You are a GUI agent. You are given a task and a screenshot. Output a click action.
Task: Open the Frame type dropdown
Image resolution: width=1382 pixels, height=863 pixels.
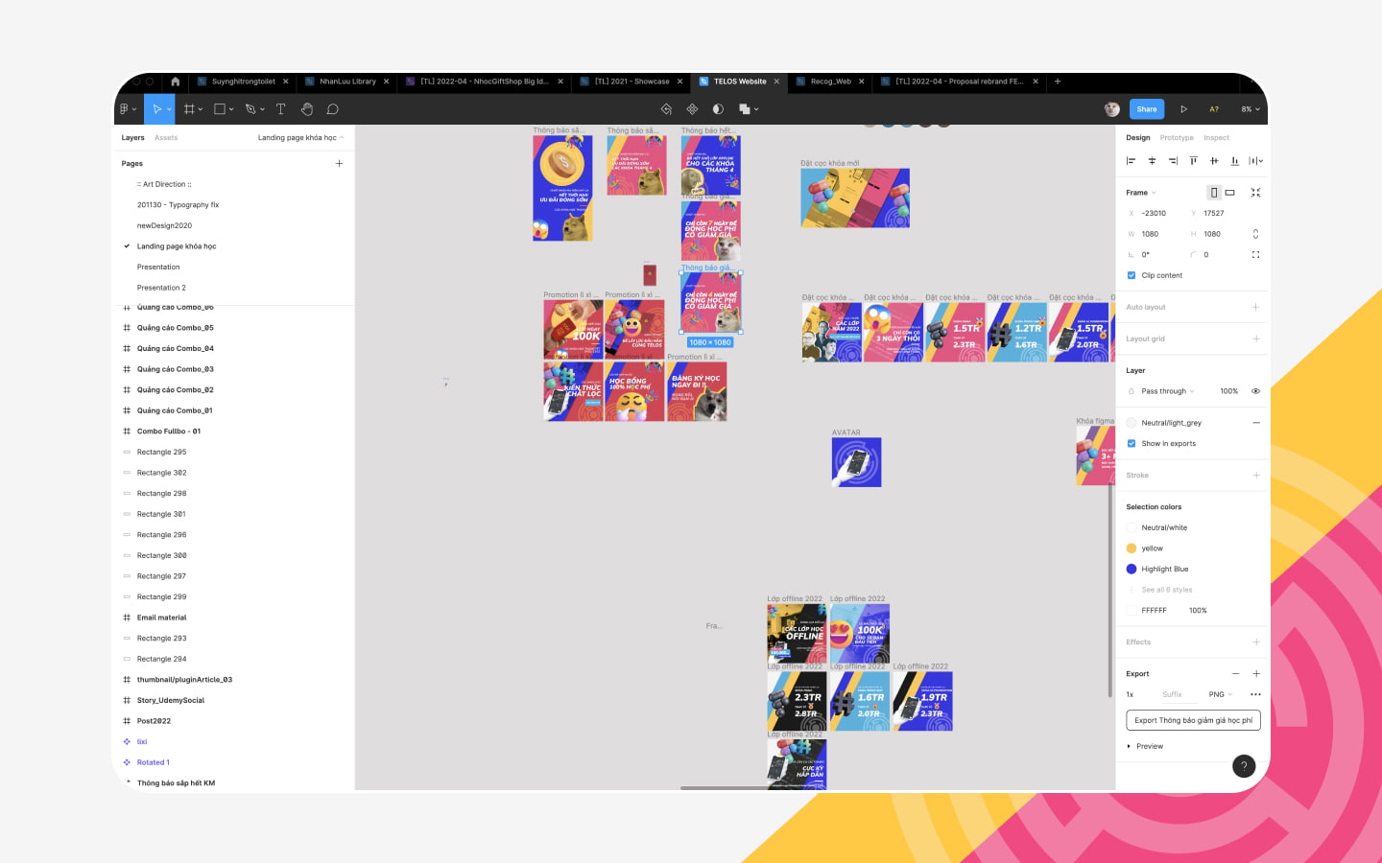pyautogui.click(x=1141, y=193)
